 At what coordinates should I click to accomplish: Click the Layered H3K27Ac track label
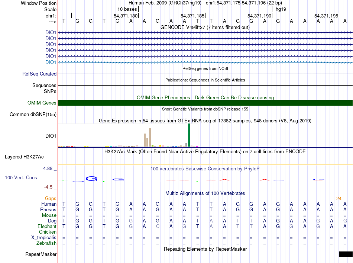click(x=24, y=157)
